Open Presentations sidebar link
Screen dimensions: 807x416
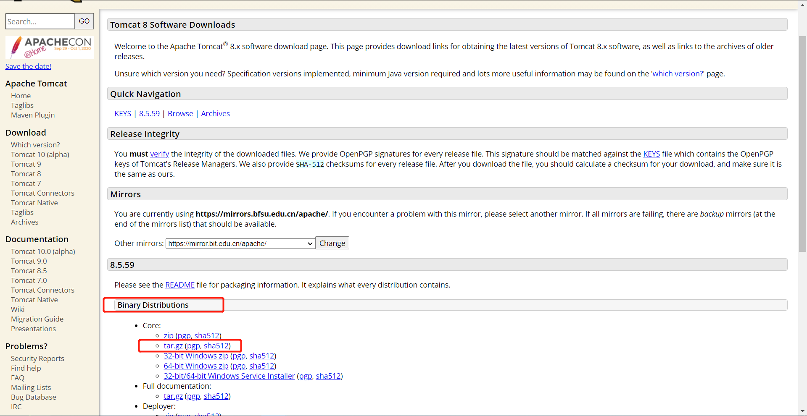click(x=33, y=329)
